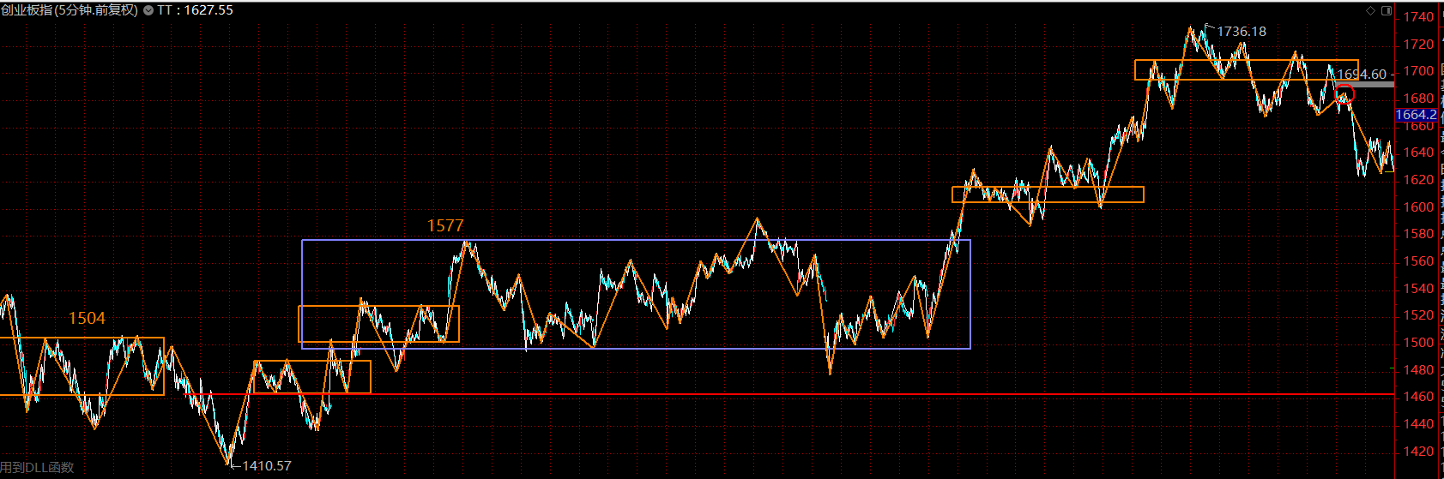Click the 1740 tick on price axis
Screen dimensions: 1444x479
pyautogui.click(x=1418, y=17)
